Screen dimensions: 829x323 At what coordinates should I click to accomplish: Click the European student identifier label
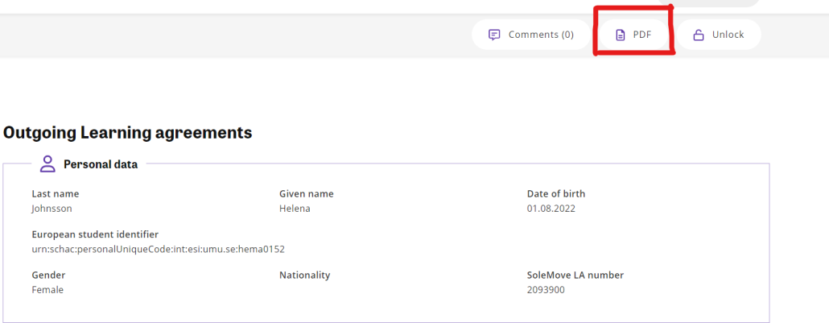[95, 234]
